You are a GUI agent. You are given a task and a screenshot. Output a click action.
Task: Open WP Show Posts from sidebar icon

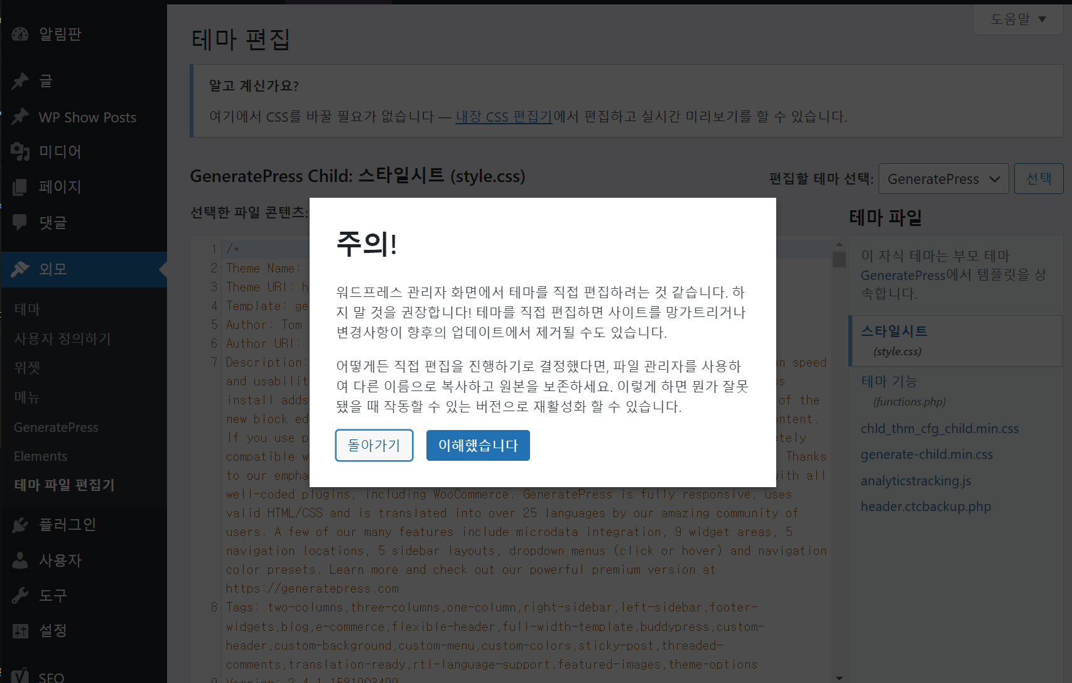coord(19,117)
